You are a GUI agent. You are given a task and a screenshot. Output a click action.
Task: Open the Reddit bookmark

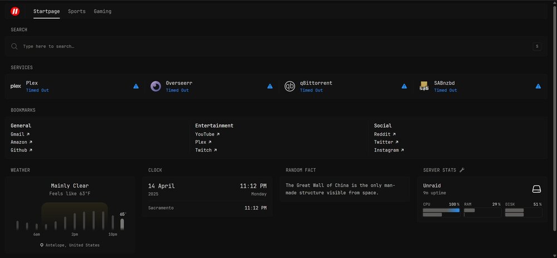(x=385, y=134)
